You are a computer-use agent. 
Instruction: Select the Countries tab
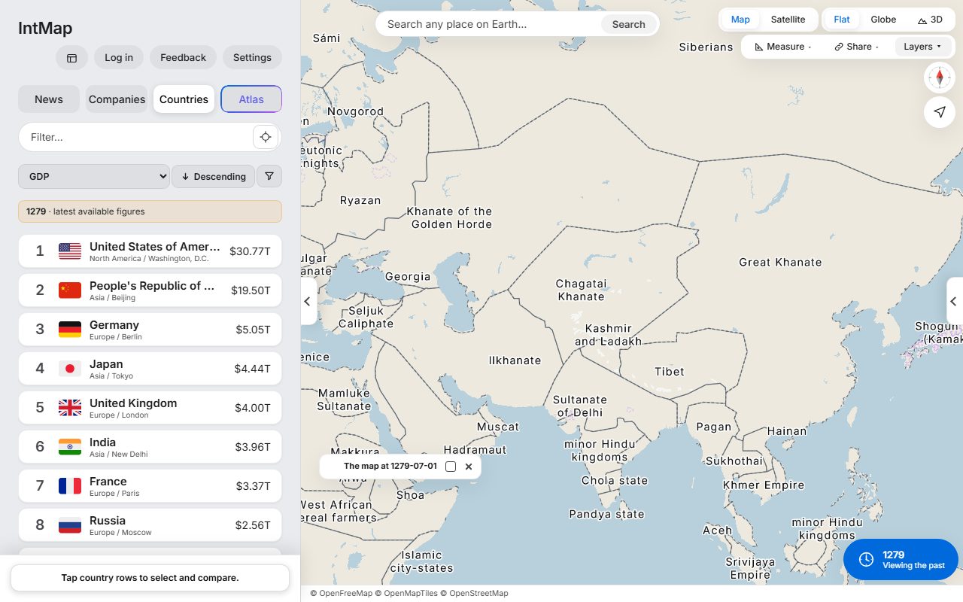pos(184,99)
